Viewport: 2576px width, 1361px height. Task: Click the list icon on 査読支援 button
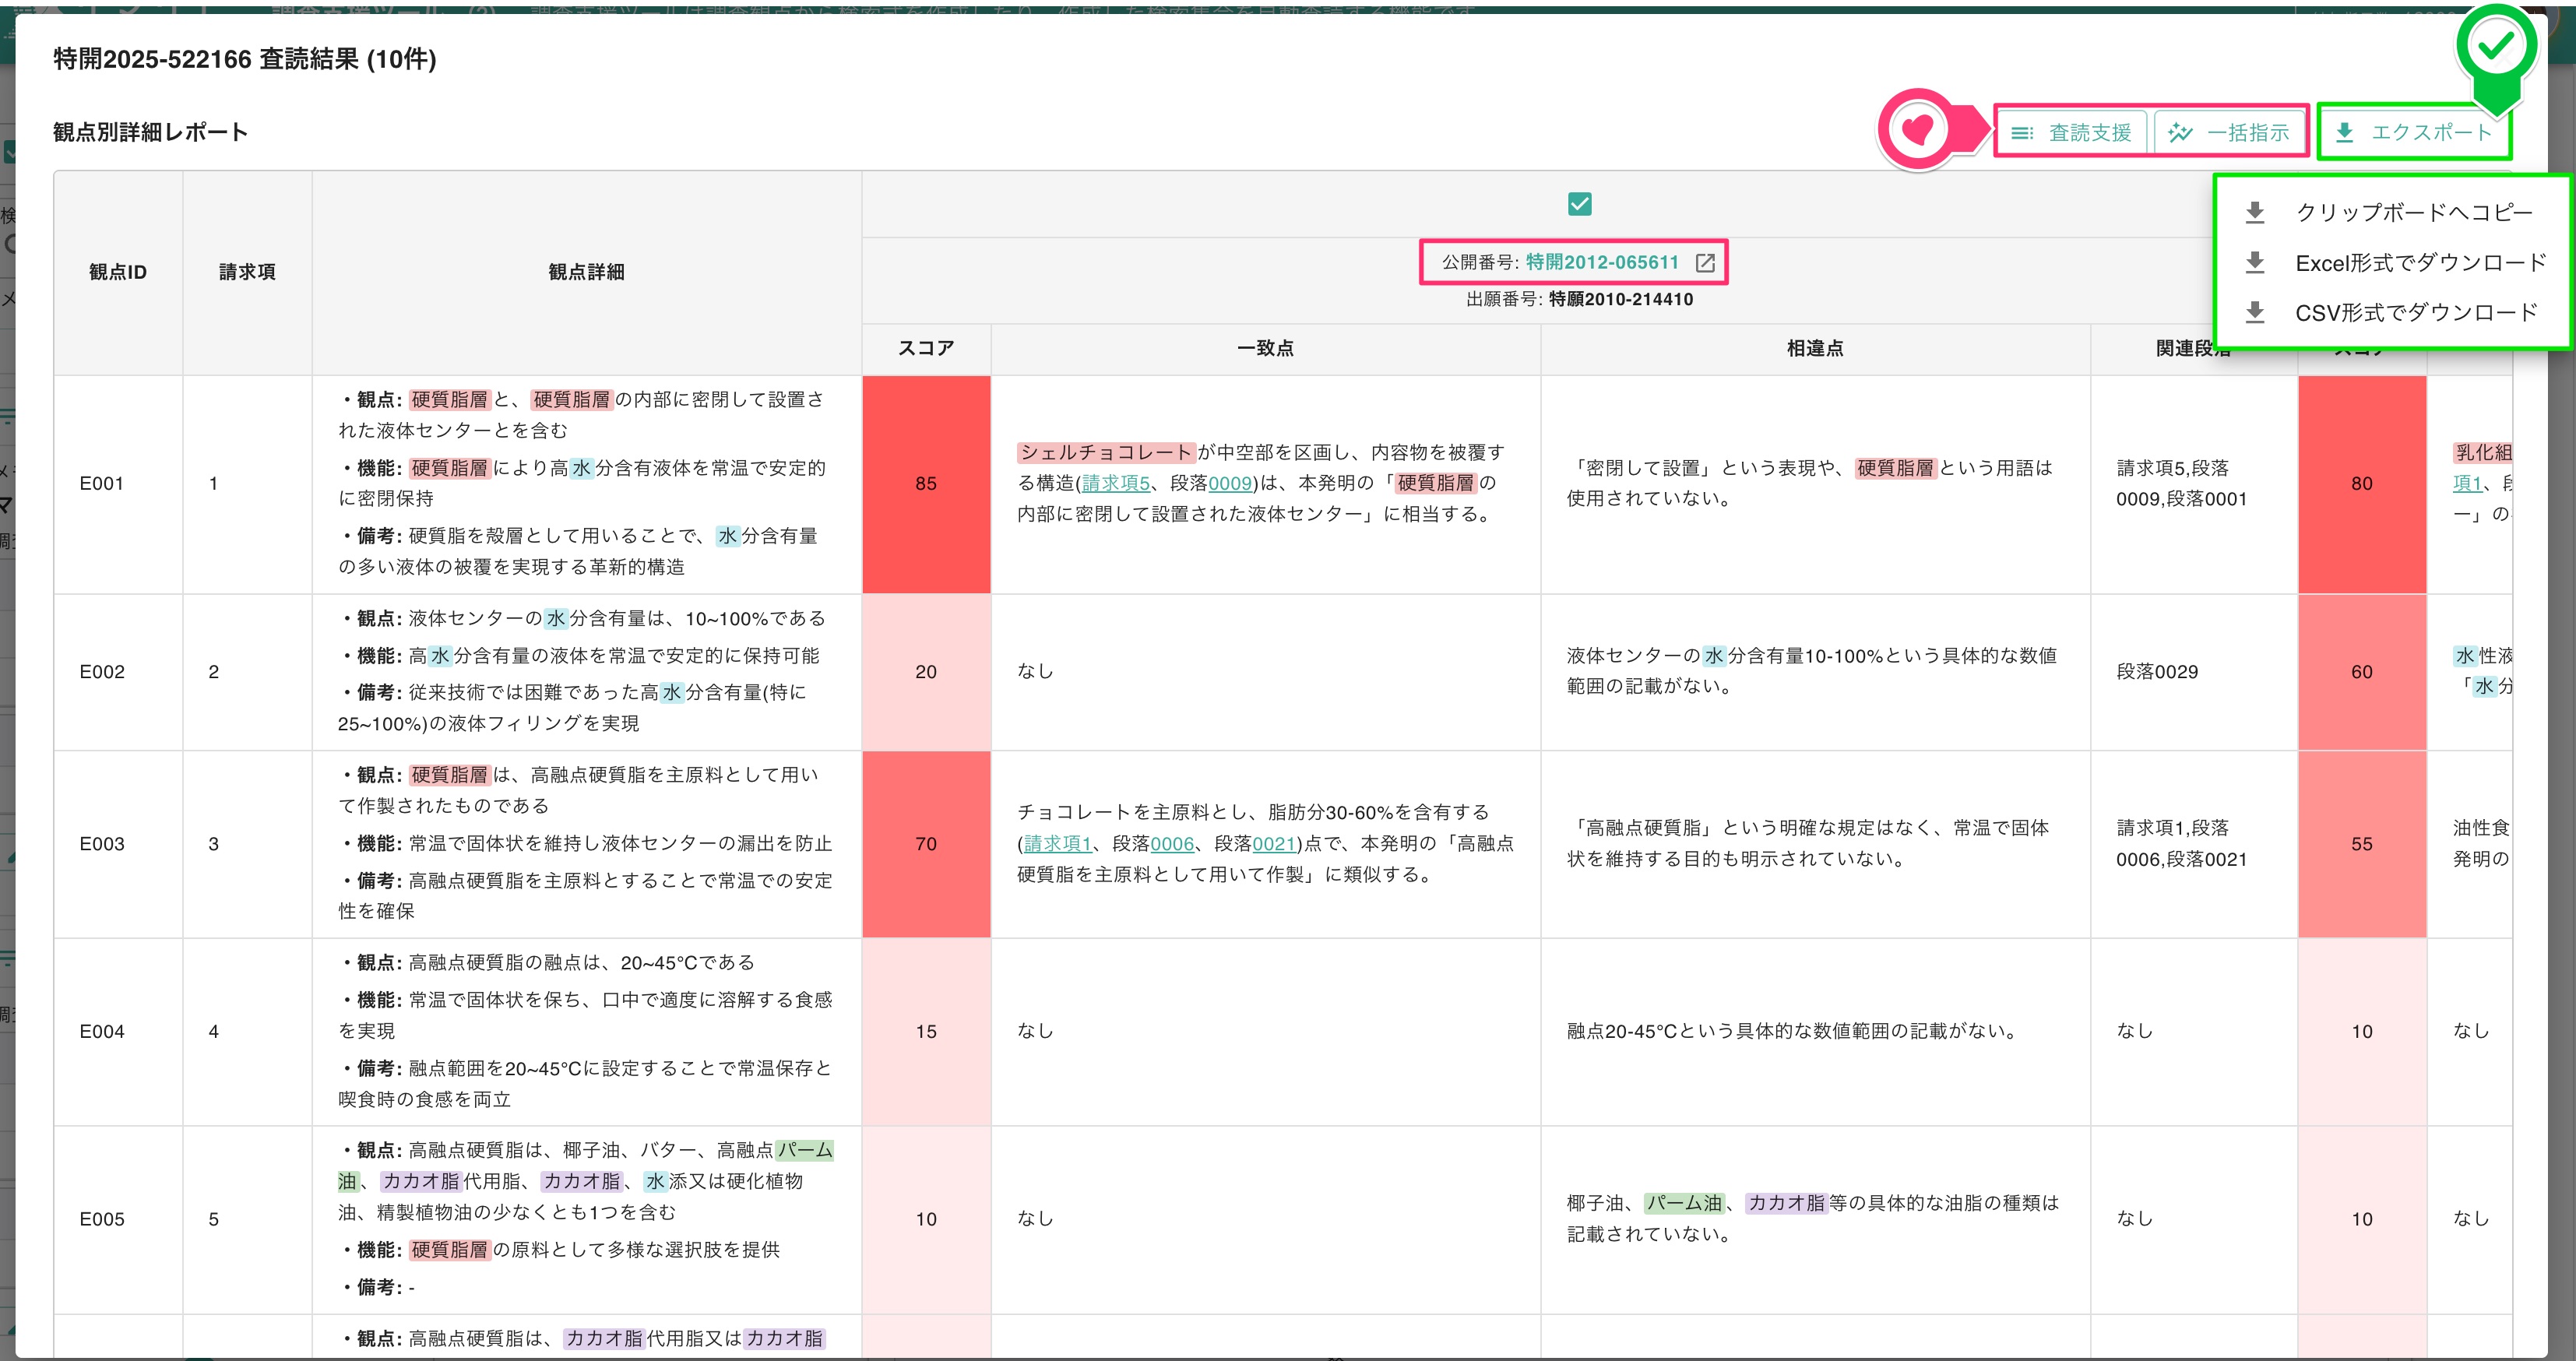tap(2022, 132)
